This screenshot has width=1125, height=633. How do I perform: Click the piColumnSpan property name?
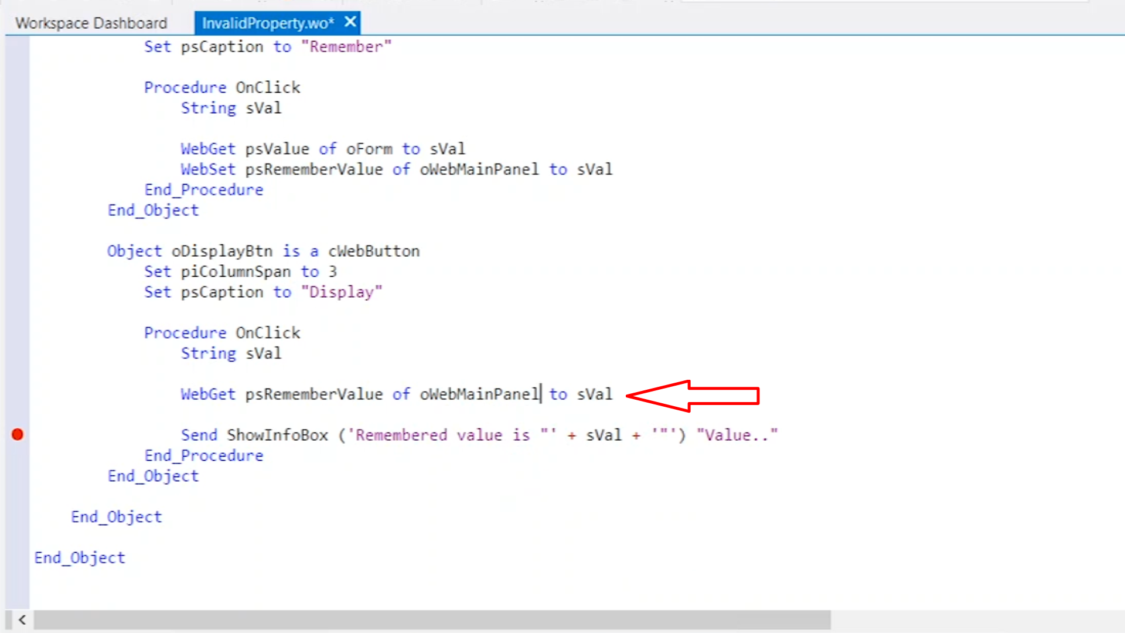[236, 272]
